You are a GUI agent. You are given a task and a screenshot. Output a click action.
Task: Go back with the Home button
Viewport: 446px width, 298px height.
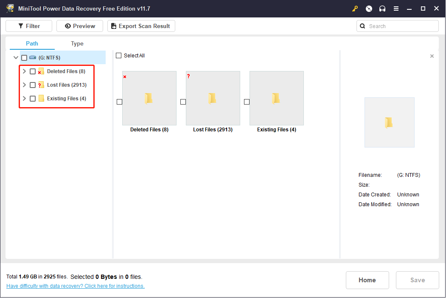click(x=367, y=280)
